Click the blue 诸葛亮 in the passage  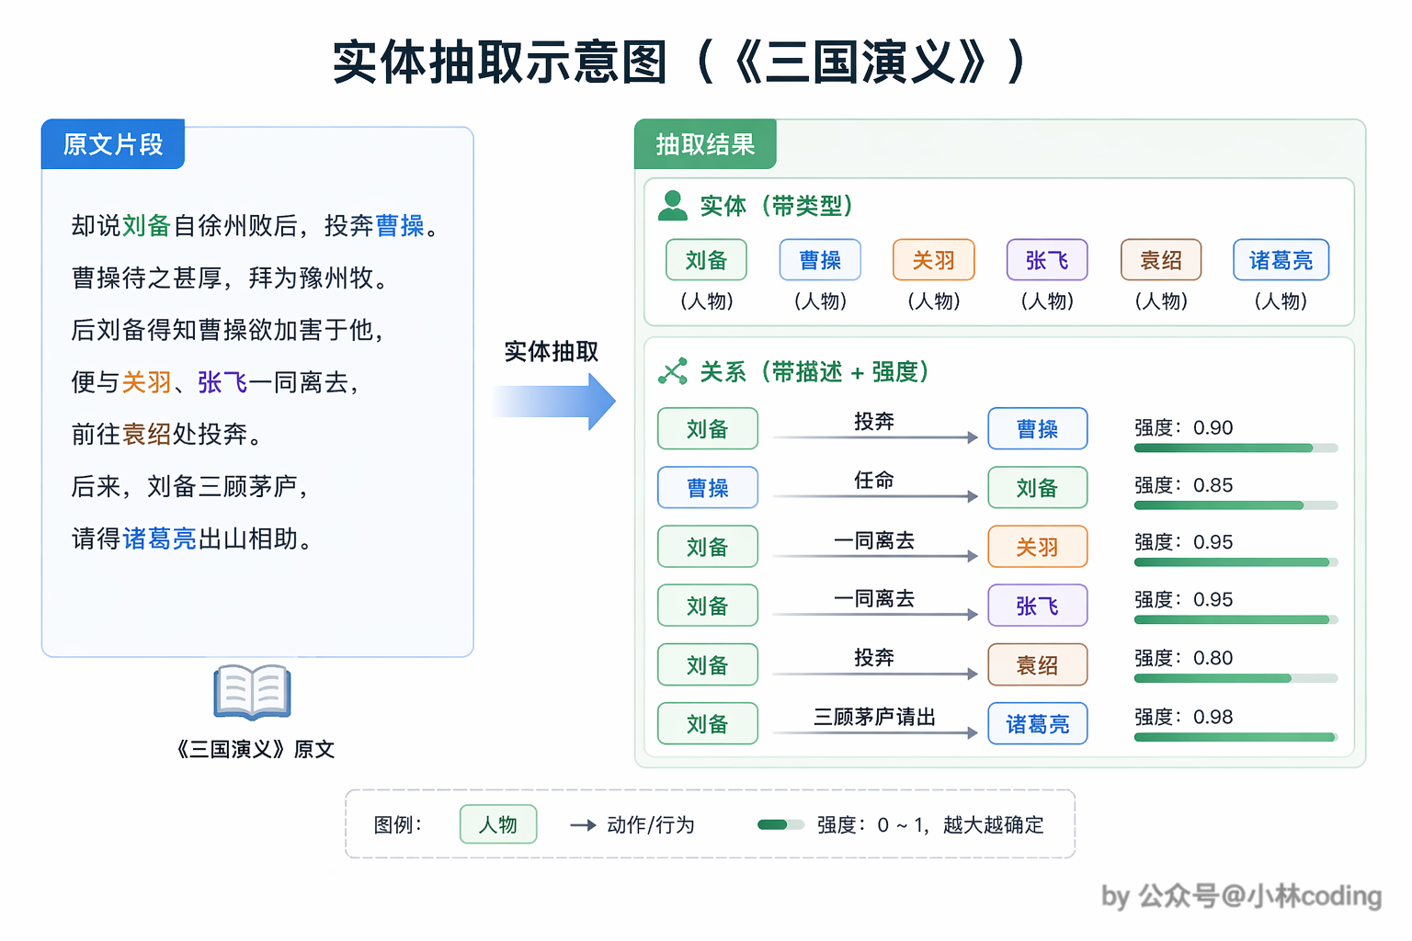(160, 539)
